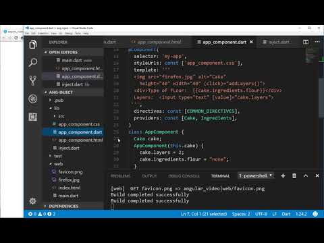Open the Source Control view icon
The width and height of the screenshot is (324, 243).
pyautogui.click(x=33, y=80)
